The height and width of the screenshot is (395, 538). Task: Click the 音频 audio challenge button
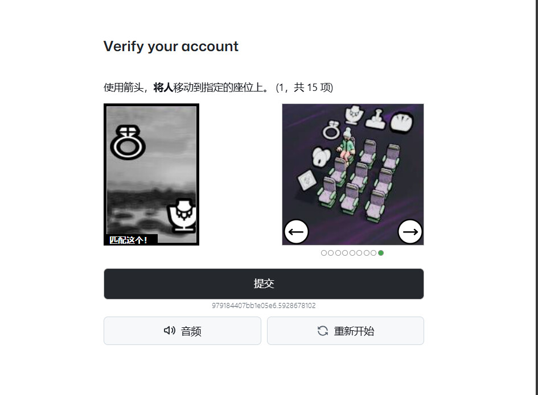pyautogui.click(x=182, y=331)
